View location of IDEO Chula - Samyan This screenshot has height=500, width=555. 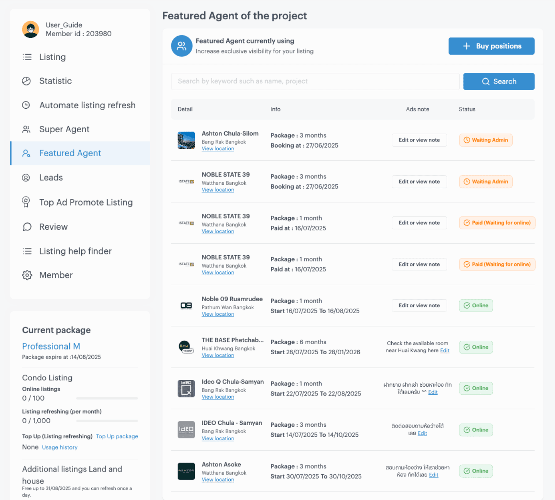218,439
